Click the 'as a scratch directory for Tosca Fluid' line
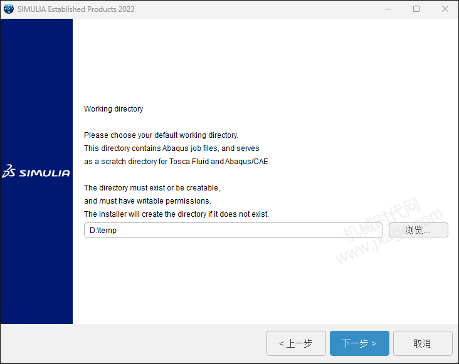 [x=176, y=162]
